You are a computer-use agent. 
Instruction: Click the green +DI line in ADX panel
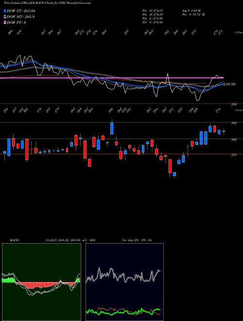(x=123, y=313)
